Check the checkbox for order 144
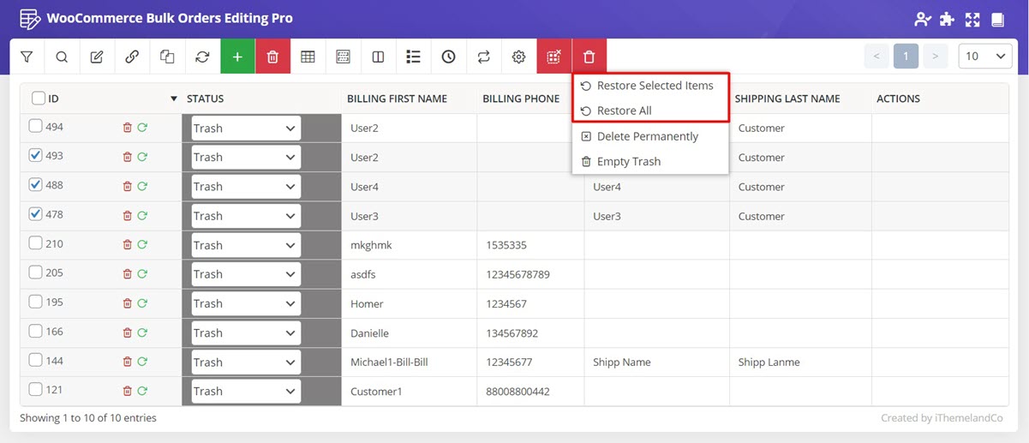Screen dimensions: 1029x443 coord(35,360)
